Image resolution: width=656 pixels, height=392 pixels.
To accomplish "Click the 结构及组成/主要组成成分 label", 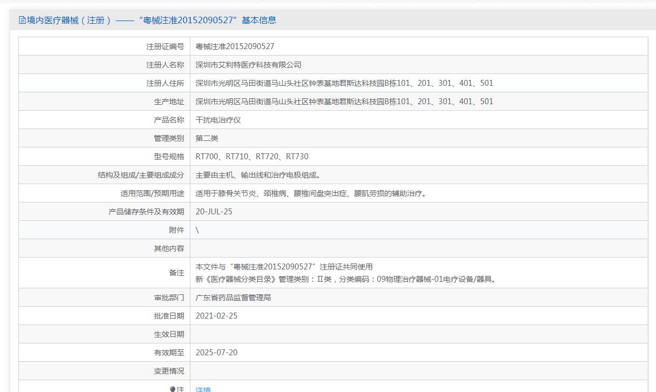I will click(141, 175).
